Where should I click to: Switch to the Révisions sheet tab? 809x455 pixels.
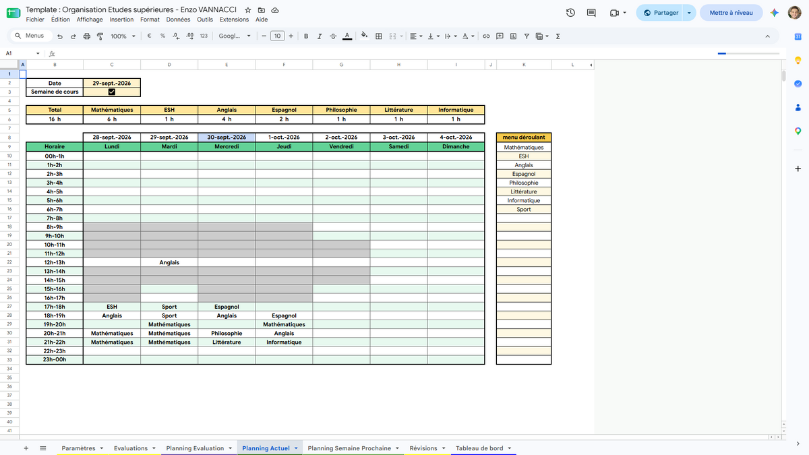point(423,448)
